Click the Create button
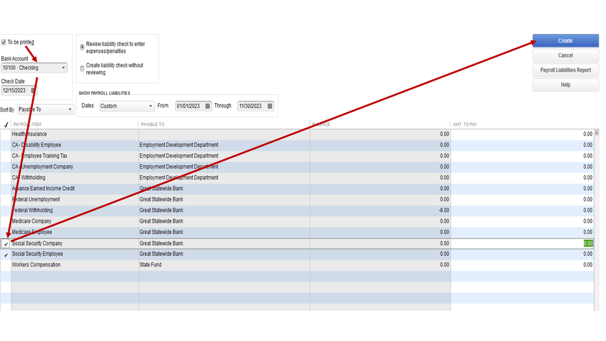This screenshot has height=341, width=606. coord(565,41)
